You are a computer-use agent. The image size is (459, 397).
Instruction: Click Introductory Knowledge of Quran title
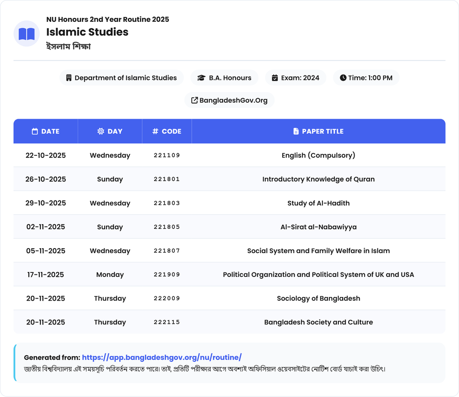318,179
